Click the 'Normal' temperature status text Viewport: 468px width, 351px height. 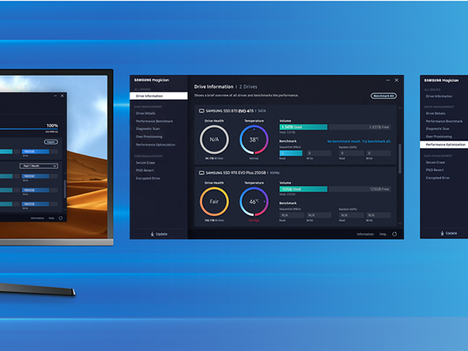(x=254, y=158)
